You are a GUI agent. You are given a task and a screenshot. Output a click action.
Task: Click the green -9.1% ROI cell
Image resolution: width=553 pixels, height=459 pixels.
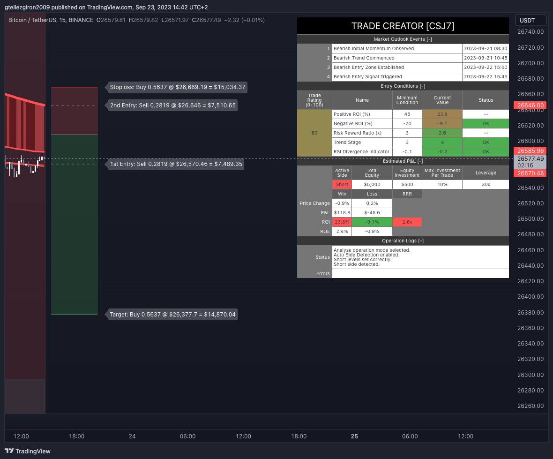(x=372, y=222)
